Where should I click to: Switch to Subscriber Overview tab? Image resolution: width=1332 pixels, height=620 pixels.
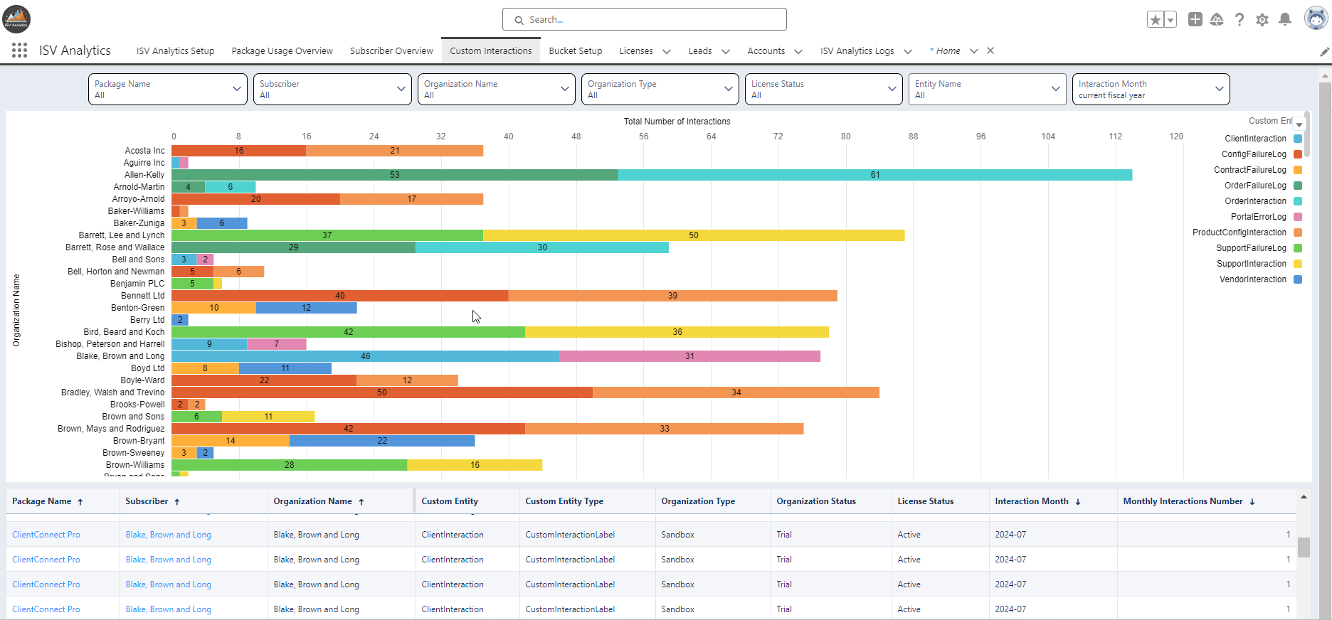click(391, 51)
